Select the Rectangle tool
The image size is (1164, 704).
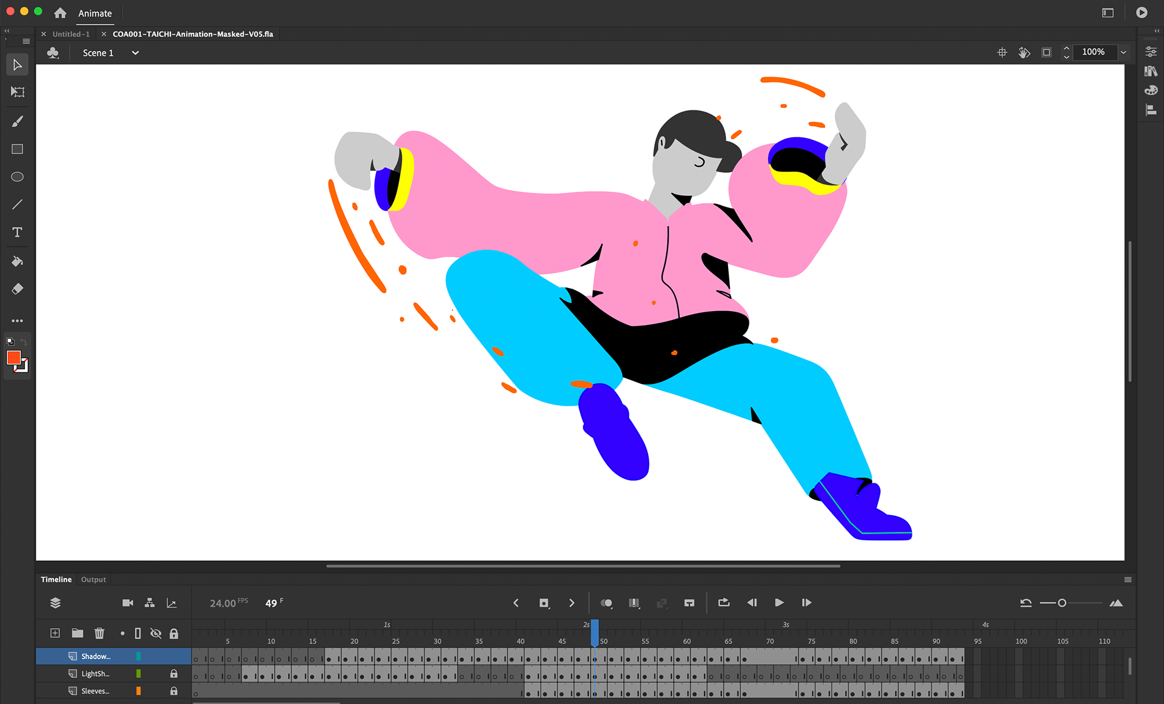(18, 149)
